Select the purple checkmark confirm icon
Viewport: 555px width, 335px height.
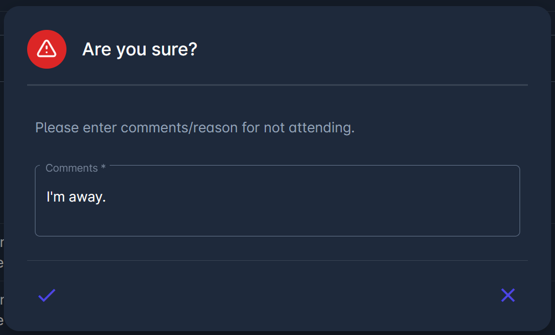pos(47,295)
